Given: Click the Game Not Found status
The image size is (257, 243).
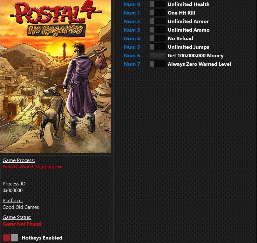Looking at the screenshot, I should point(22,224).
